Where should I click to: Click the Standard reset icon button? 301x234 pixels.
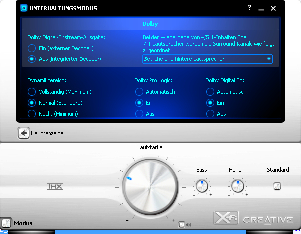(277, 186)
